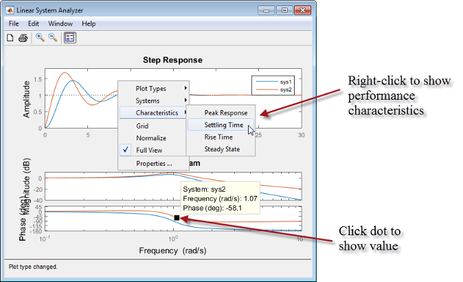
Task: Toggle Normalize in the context menu
Action: (x=150, y=138)
